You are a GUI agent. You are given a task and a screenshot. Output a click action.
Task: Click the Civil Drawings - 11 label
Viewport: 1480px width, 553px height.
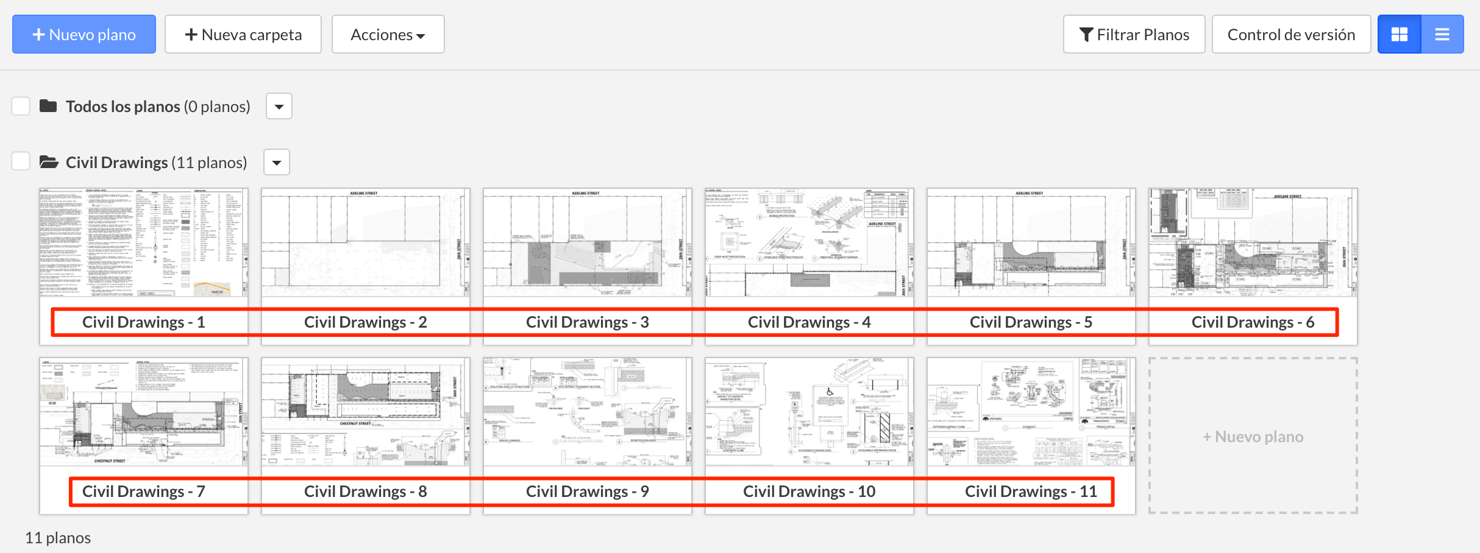click(1031, 491)
